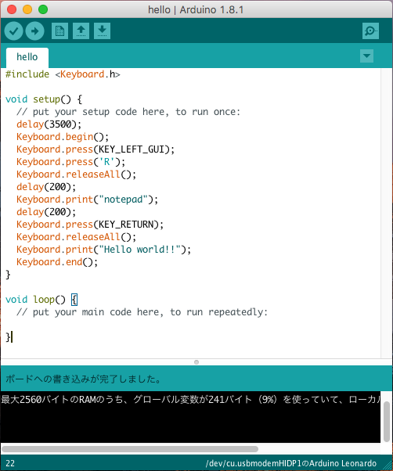Maximize the window with the green button

(x=43, y=9)
